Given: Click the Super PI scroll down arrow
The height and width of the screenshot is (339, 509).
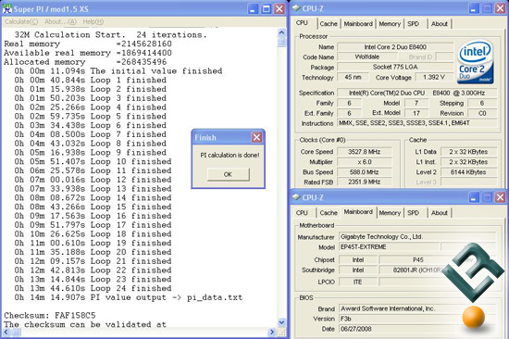Looking at the screenshot, I should coord(281,322).
